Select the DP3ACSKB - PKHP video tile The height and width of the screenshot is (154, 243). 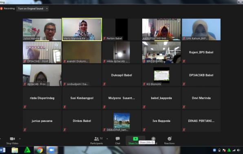(42, 53)
